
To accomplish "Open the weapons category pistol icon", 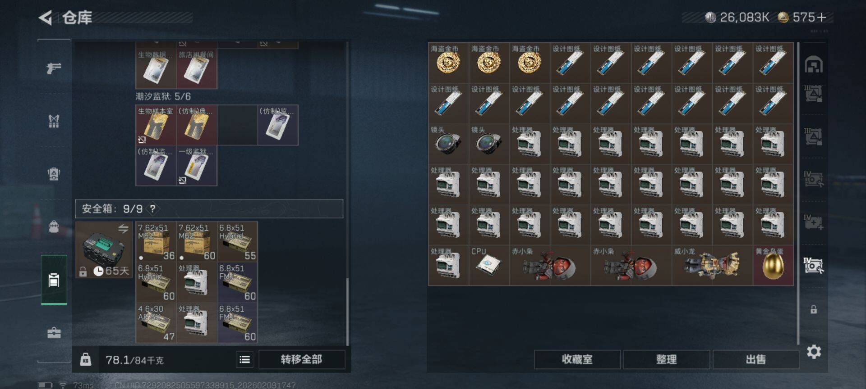I will pyautogui.click(x=54, y=68).
